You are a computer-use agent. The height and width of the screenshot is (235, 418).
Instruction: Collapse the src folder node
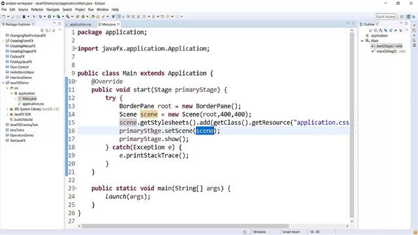click(x=7, y=88)
